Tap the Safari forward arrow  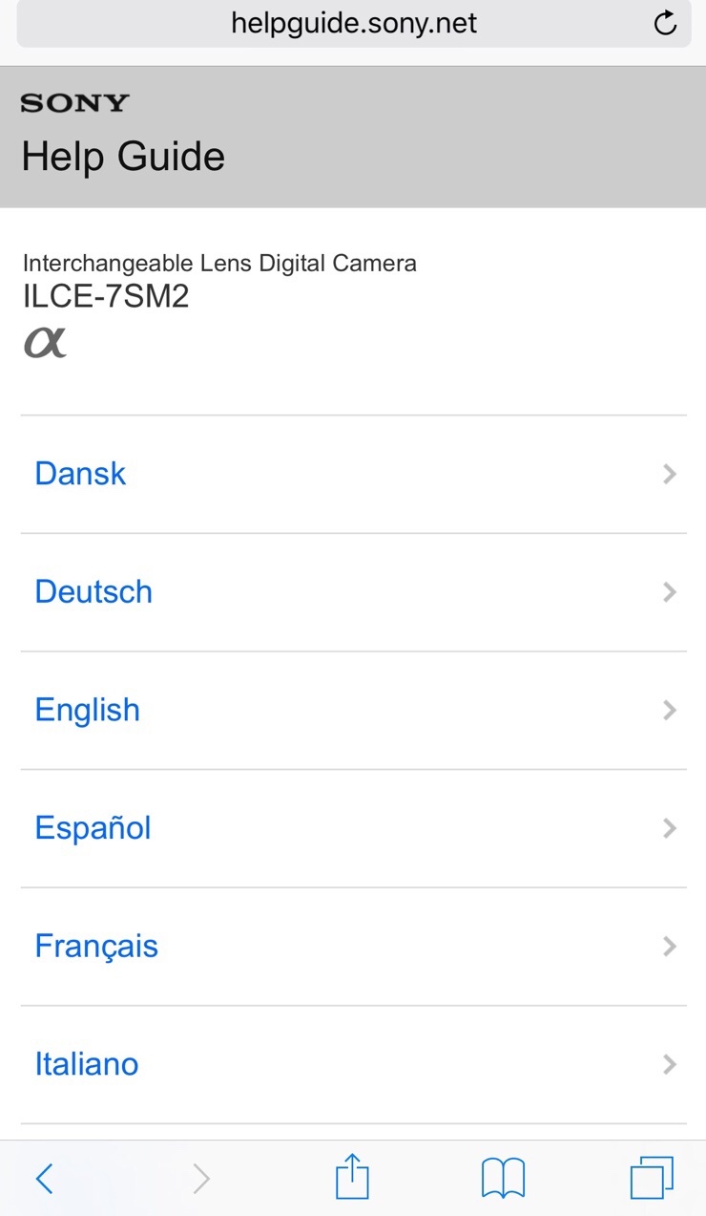coord(200,1178)
